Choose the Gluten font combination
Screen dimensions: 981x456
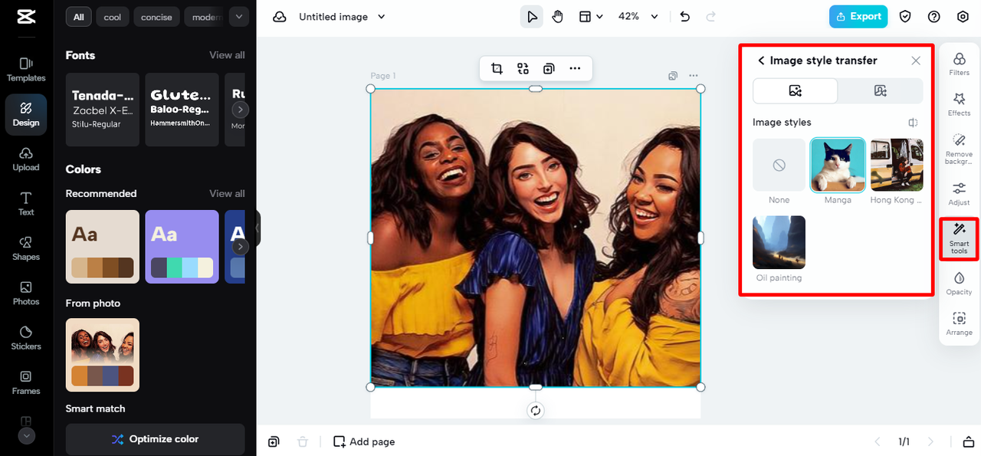[x=182, y=110]
